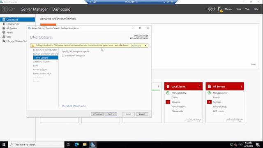Open the Windows Start menu
Image resolution: width=263 pixels, height=148 pixels.
(4, 144)
